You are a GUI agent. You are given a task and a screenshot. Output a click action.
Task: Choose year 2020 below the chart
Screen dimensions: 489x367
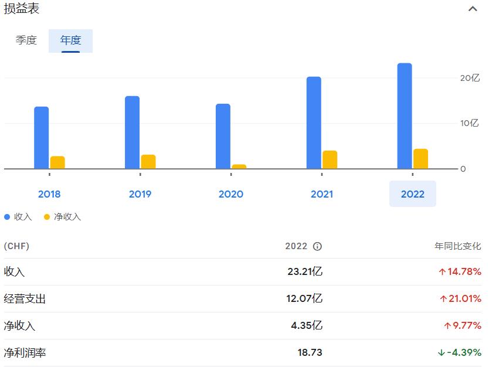230,194
